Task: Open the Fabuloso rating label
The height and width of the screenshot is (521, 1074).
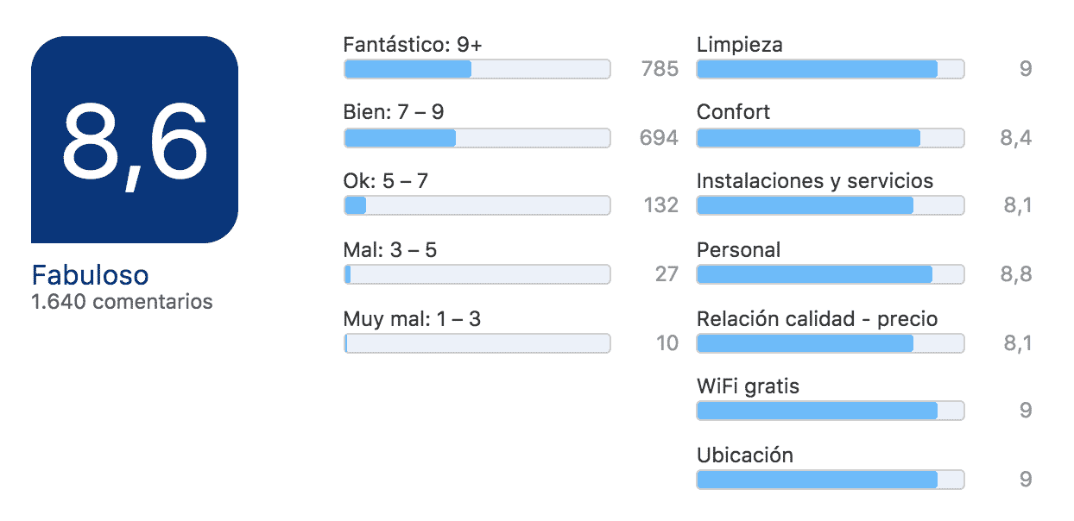Action: tap(90, 275)
